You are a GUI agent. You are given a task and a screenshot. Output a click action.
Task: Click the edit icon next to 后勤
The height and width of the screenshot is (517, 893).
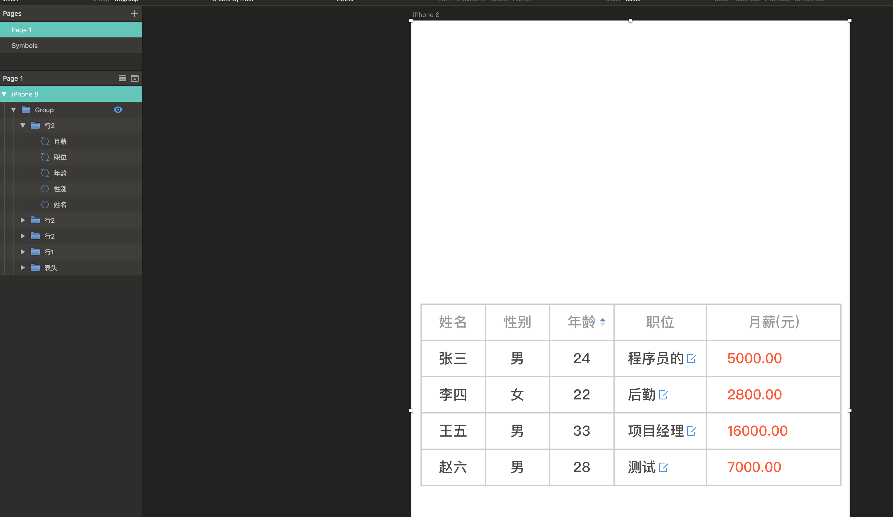point(663,395)
